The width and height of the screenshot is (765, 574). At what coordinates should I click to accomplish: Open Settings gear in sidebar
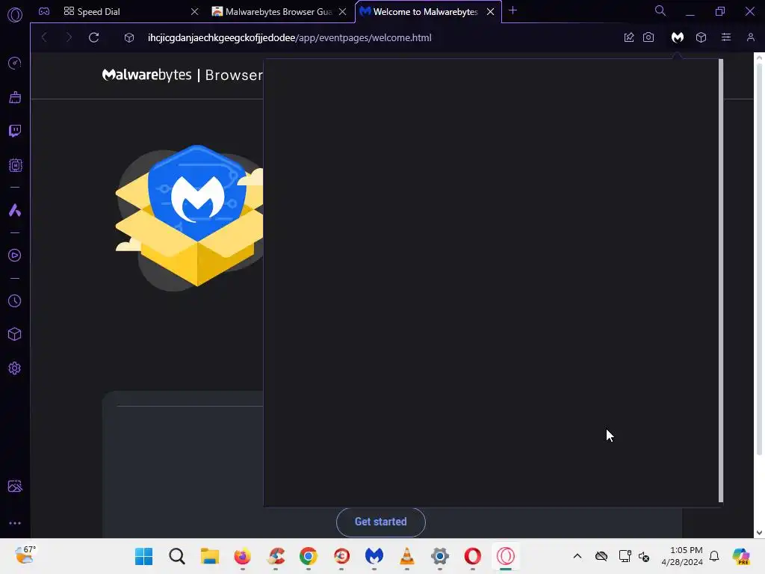15,368
